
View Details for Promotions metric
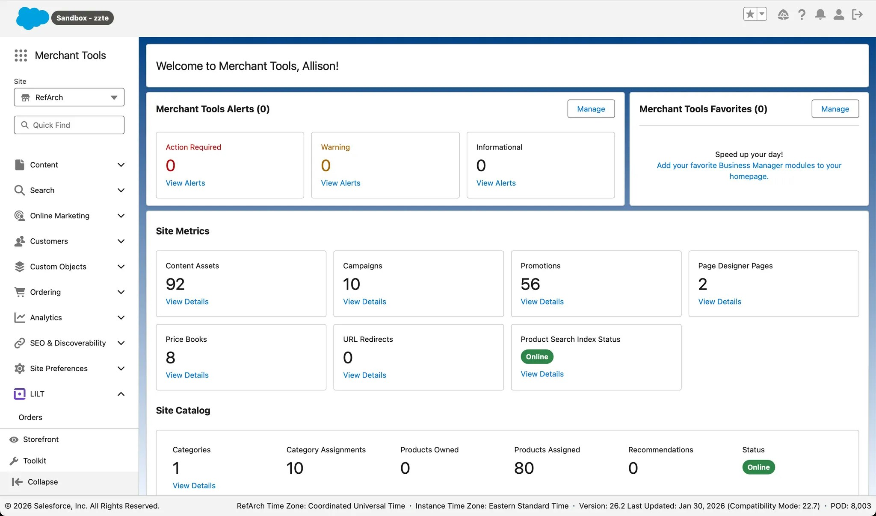[542, 302]
